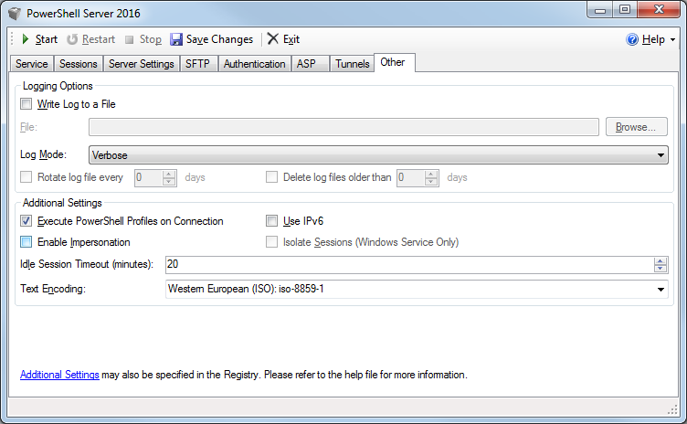This screenshot has width=687, height=424.
Task: Click the PowerShell Server title bar icon
Action: [15, 14]
